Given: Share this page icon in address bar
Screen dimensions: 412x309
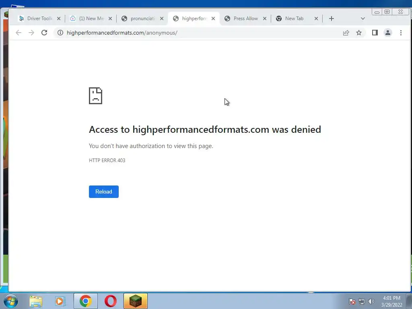Looking at the screenshot, I should [346, 33].
